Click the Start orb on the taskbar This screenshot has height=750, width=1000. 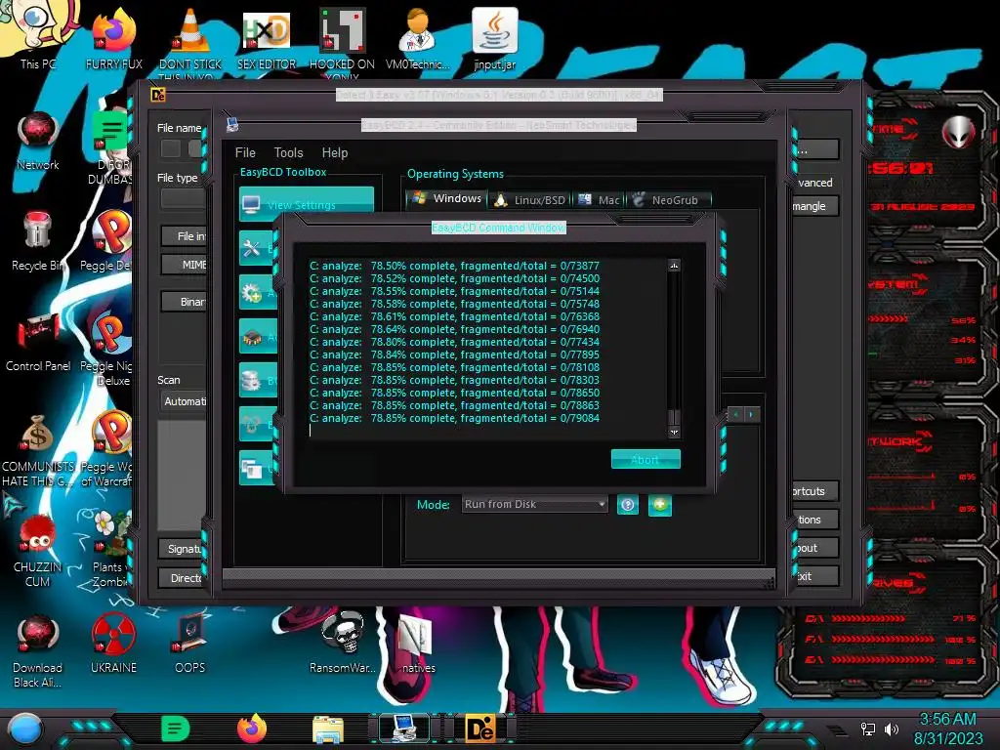[x=24, y=729]
